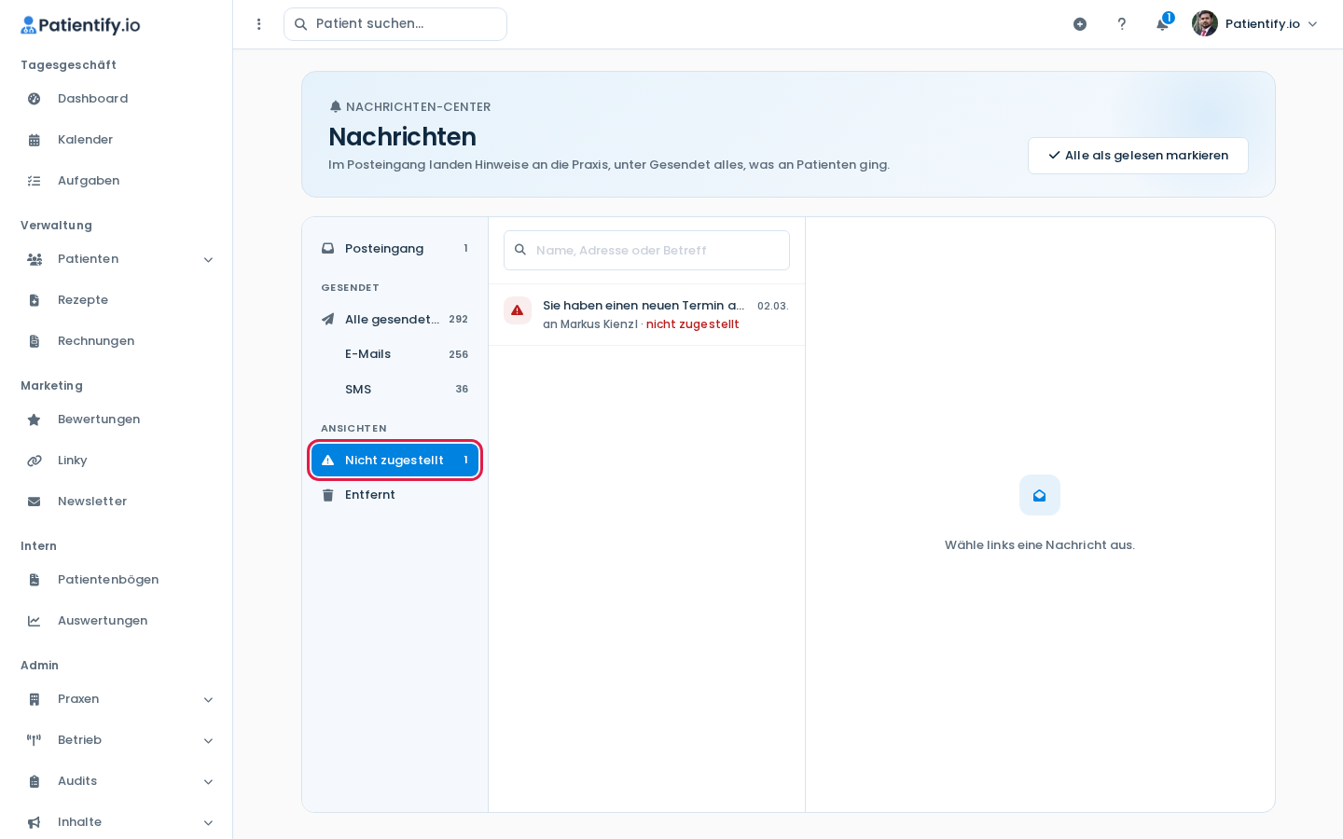
Task: Expand the Betrieb chevron
Action: 208,740
